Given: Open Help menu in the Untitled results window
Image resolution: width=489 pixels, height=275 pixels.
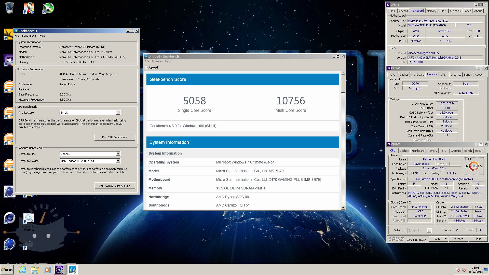Looking at the screenshot, I should [168, 61].
